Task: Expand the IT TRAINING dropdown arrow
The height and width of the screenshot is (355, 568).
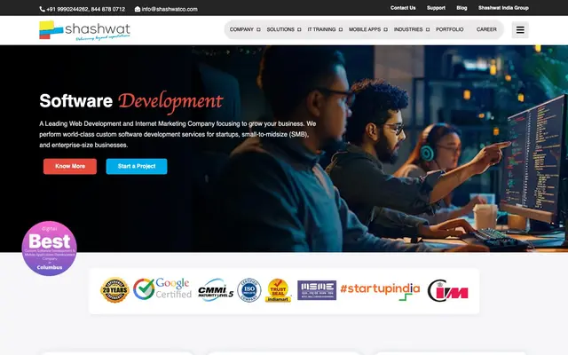Action: tap(341, 29)
